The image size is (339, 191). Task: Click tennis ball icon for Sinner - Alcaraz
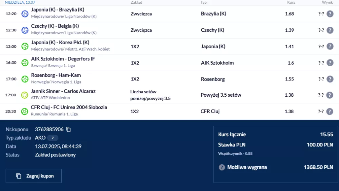(24, 95)
